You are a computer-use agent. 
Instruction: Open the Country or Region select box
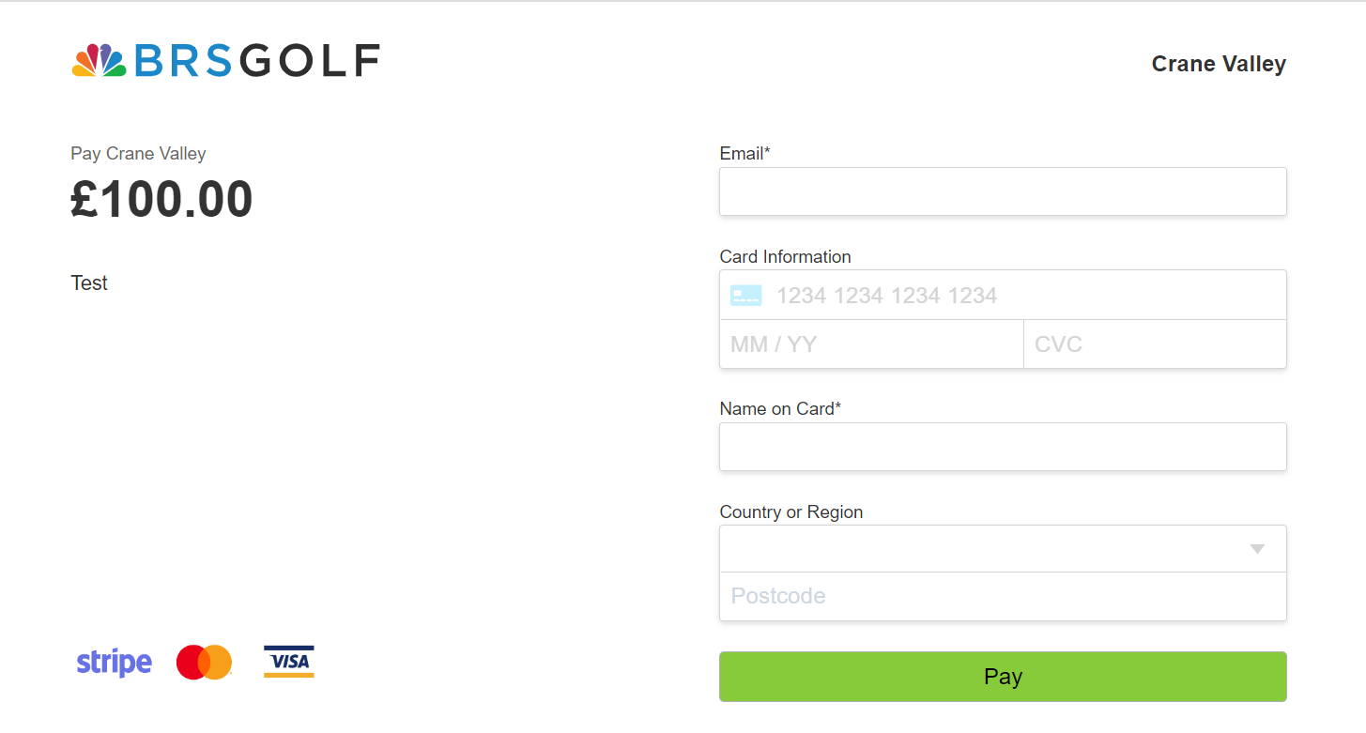pyautogui.click(x=1003, y=549)
